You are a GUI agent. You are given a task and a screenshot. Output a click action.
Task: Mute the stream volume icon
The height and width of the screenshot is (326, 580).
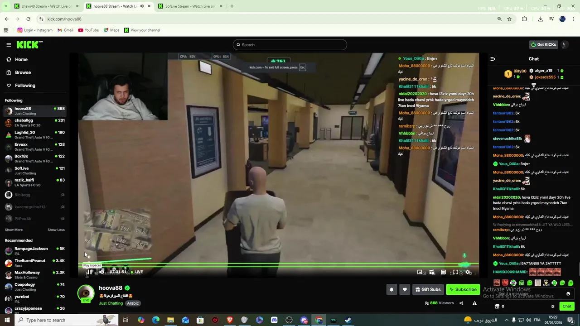click(101, 272)
